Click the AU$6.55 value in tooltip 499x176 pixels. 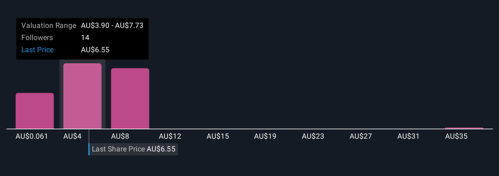pyautogui.click(x=95, y=50)
